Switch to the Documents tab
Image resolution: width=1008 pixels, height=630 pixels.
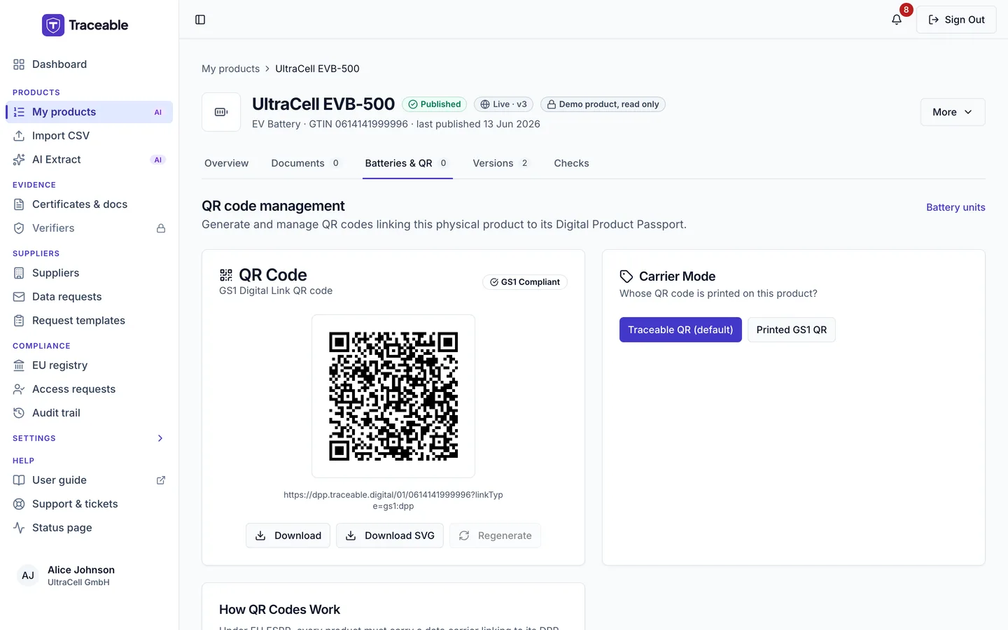(306, 163)
